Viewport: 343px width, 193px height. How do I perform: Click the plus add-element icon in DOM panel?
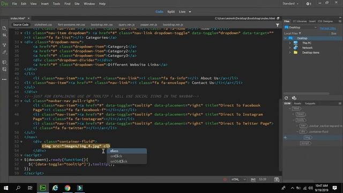pos(285,138)
